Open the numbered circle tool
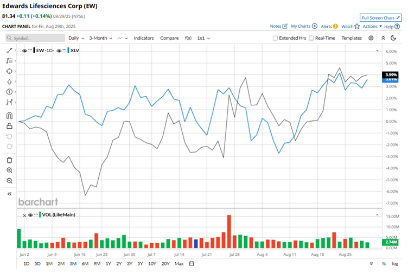 click(x=9, y=92)
